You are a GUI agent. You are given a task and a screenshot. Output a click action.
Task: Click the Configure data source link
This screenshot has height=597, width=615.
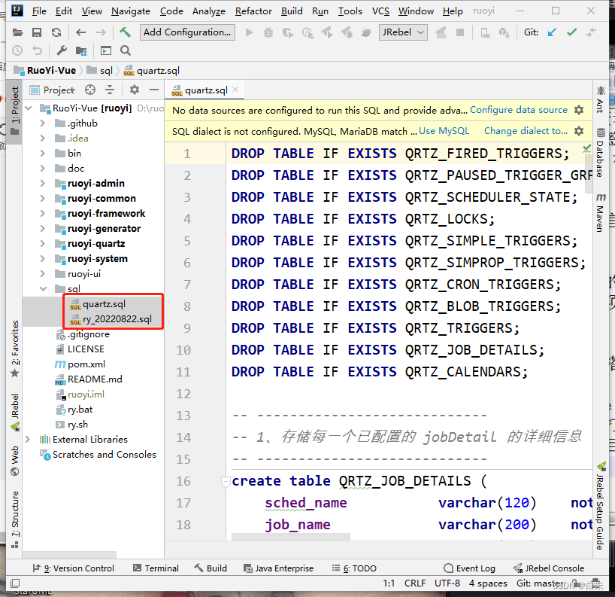[x=519, y=110]
